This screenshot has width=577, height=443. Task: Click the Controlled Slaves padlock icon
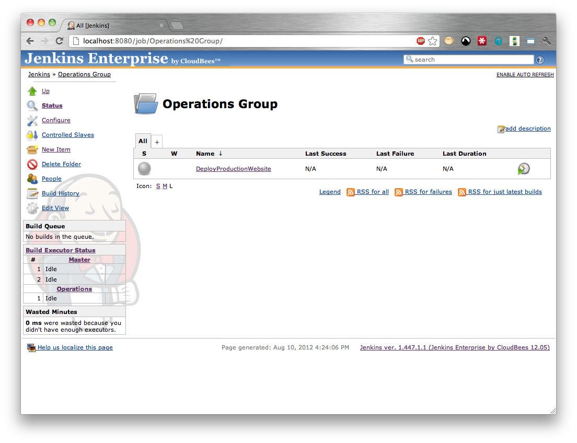click(x=32, y=135)
